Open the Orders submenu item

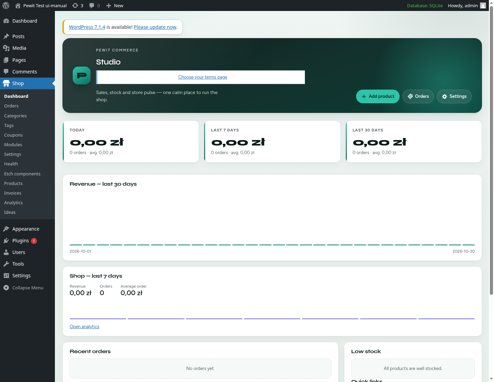pos(11,106)
